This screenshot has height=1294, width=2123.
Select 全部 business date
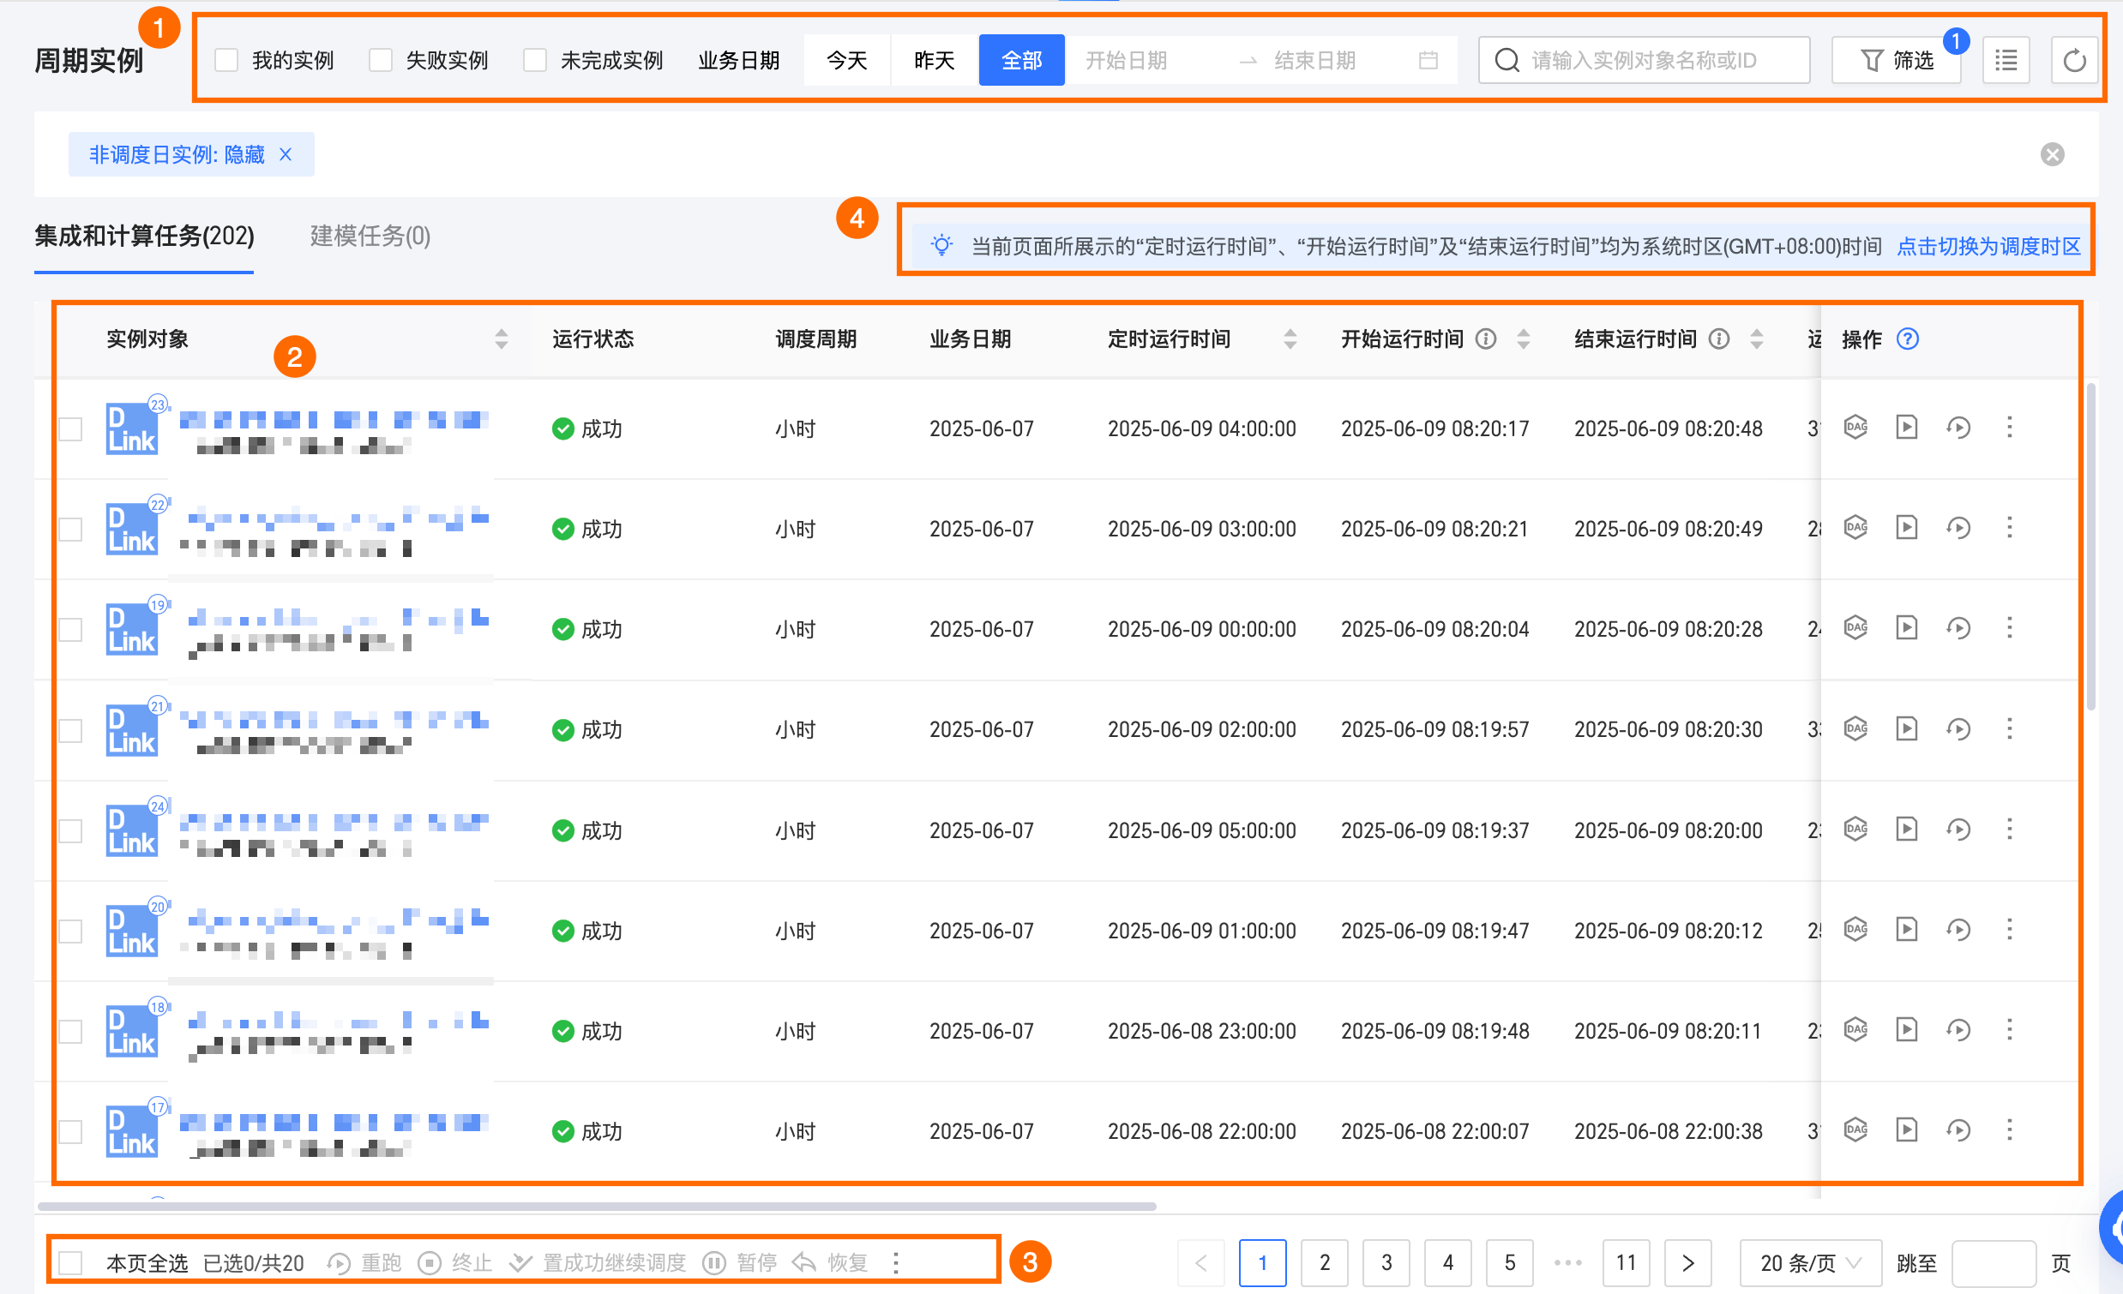[1021, 60]
